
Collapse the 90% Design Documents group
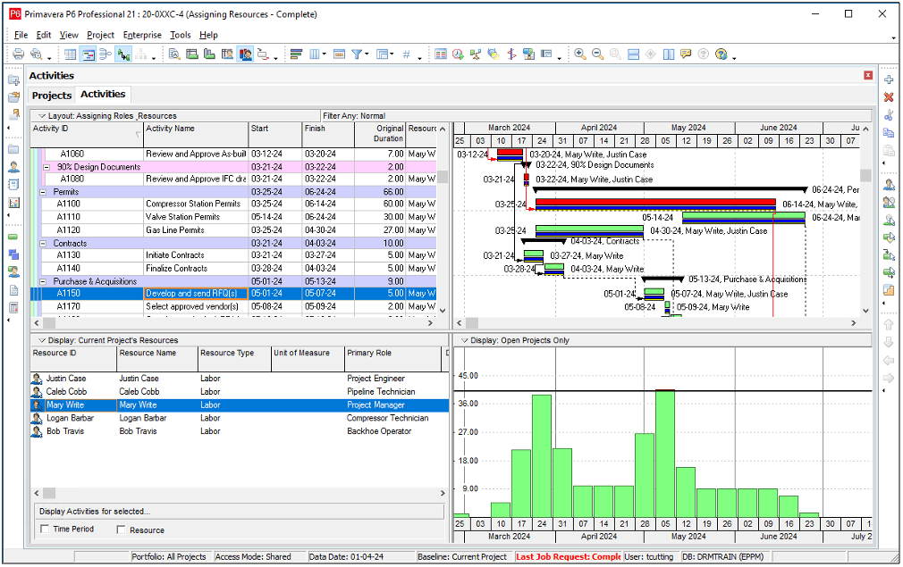point(46,167)
